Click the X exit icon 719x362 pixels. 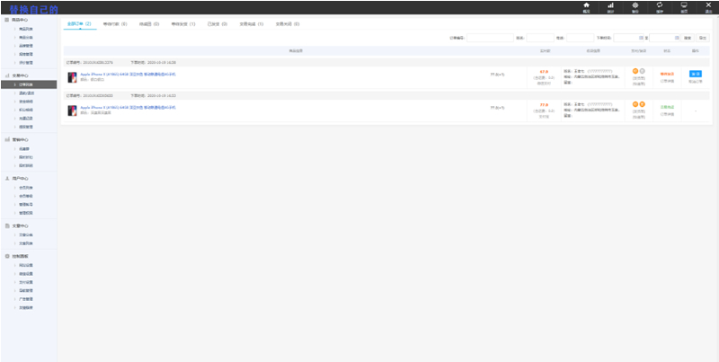tap(708, 5)
